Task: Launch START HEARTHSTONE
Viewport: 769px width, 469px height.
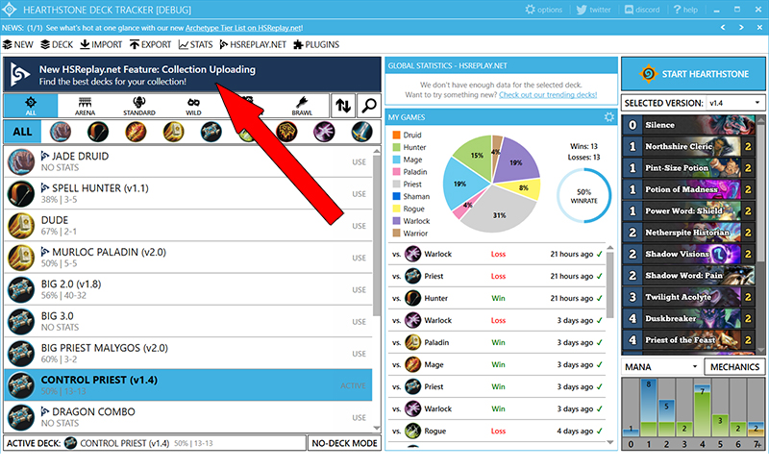Action: pos(693,74)
